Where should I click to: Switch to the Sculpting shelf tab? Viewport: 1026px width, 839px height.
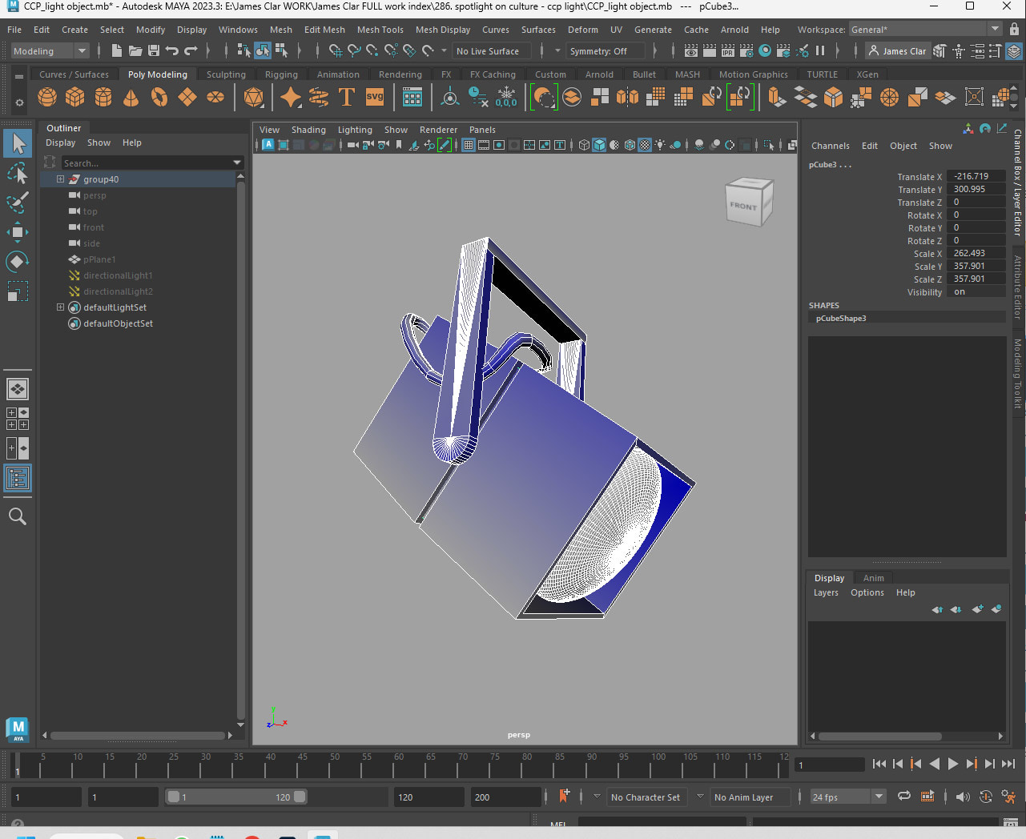point(226,74)
